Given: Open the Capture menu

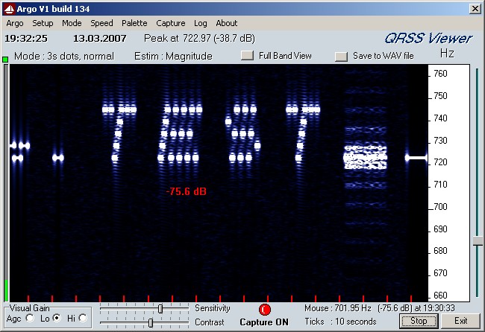Looking at the screenshot, I should [170, 23].
